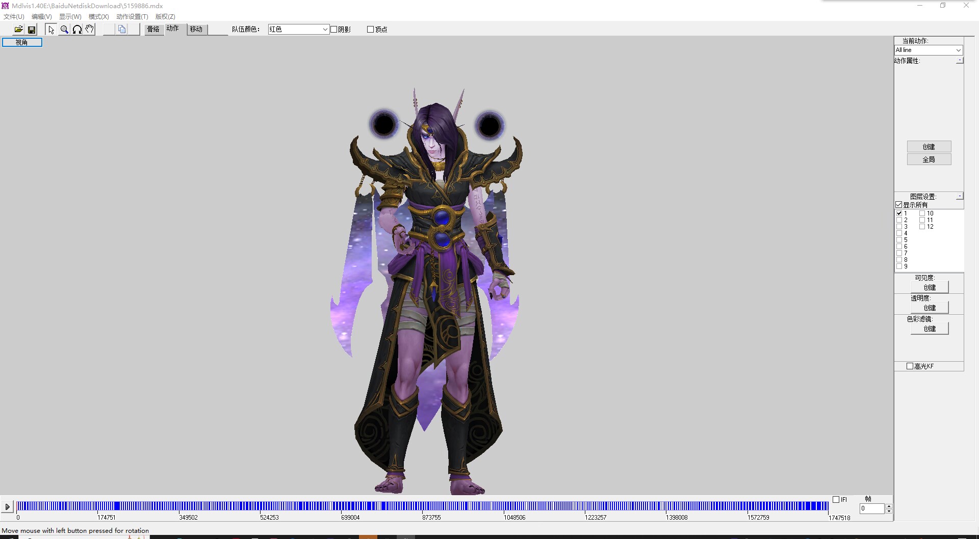This screenshot has width=979, height=539.
Task: Check layer 12 checkbox
Action: [922, 227]
